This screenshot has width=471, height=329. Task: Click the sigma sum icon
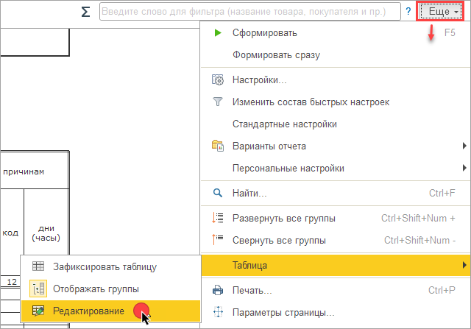coord(87,13)
